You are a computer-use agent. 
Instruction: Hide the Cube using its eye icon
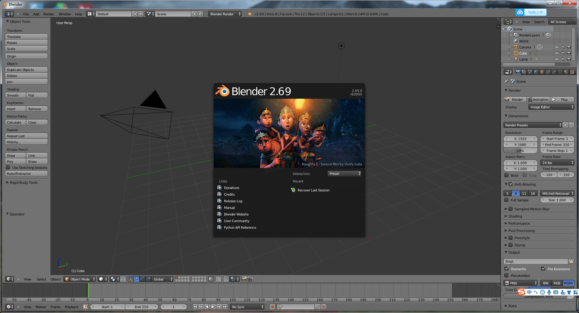coord(557,53)
